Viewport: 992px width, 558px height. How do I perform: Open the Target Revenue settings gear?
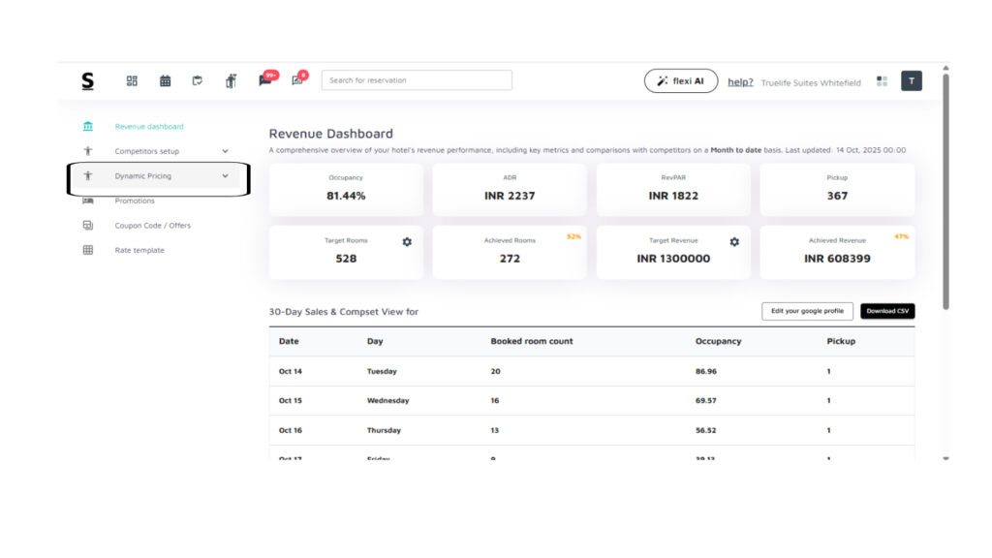(x=734, y=241)
